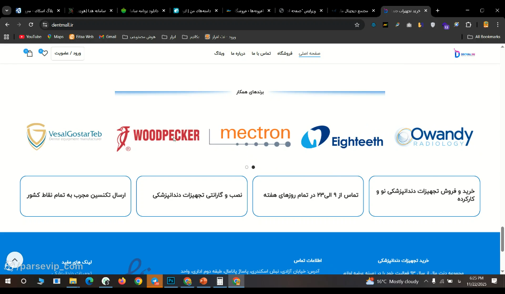Screen dimensions: 505x294
Task: Expand the هوش مصنوعی bookmarks folder
Action: 139,37
